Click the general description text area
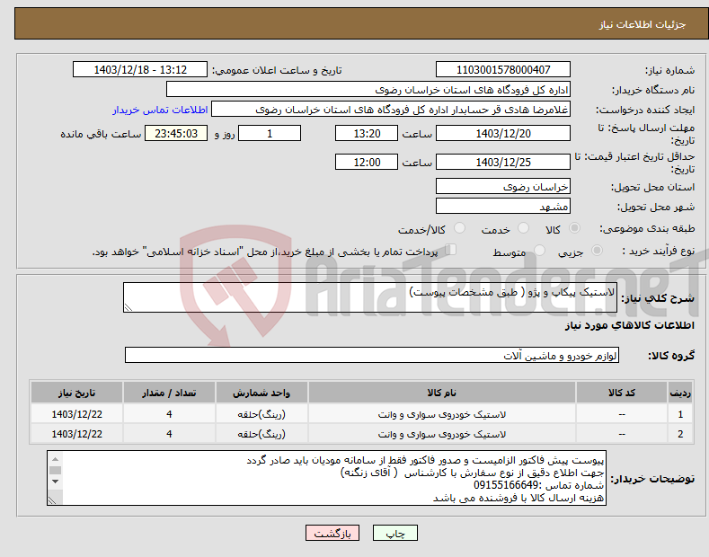The width and height of the screenshot is (709, 557). [370, 297]
